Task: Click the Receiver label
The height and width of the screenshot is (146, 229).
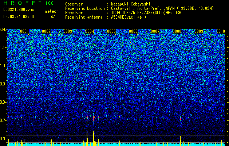Action: [x=74, y=13]
